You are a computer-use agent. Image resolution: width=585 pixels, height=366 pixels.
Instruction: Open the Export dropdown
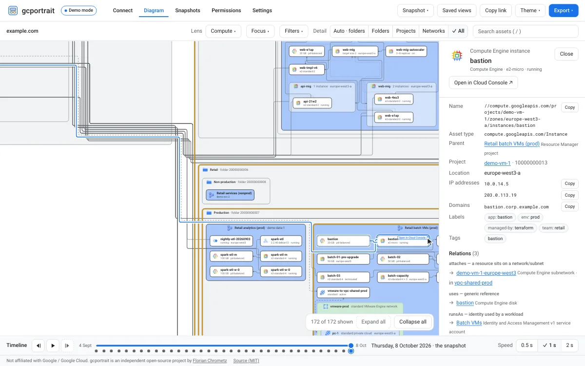click(x=564, y=10)
